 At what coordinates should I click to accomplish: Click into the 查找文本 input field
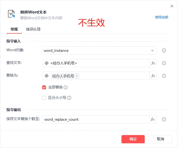coord(100,63)
